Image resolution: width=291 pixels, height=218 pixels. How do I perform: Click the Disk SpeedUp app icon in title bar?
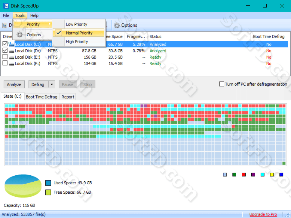[6, 6]
